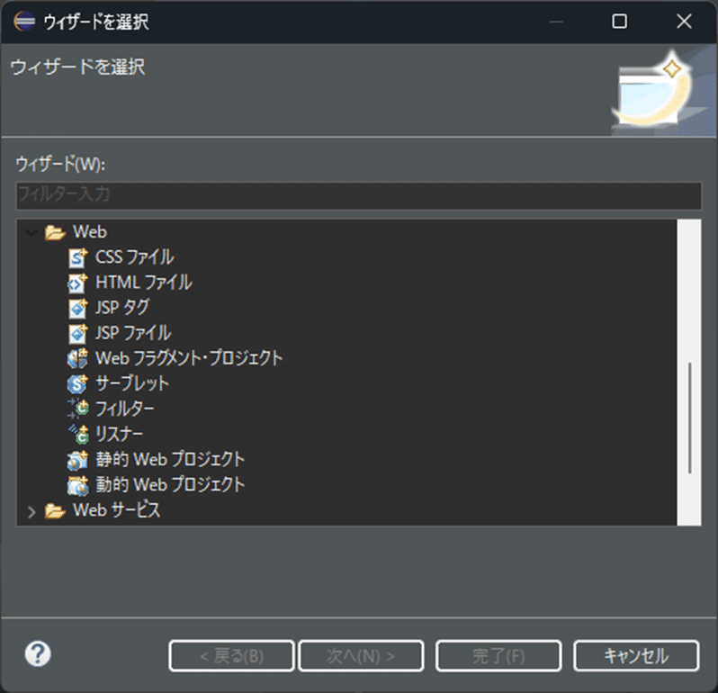This screenshot has height=693, width=718.
Task: Expand the Web サービス folder
Action: click(31, 511)
